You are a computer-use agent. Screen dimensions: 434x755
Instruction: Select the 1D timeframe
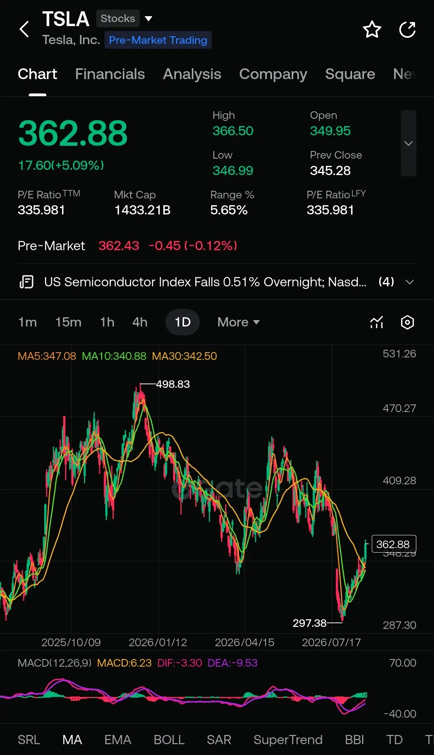click(x=182, y=322)
